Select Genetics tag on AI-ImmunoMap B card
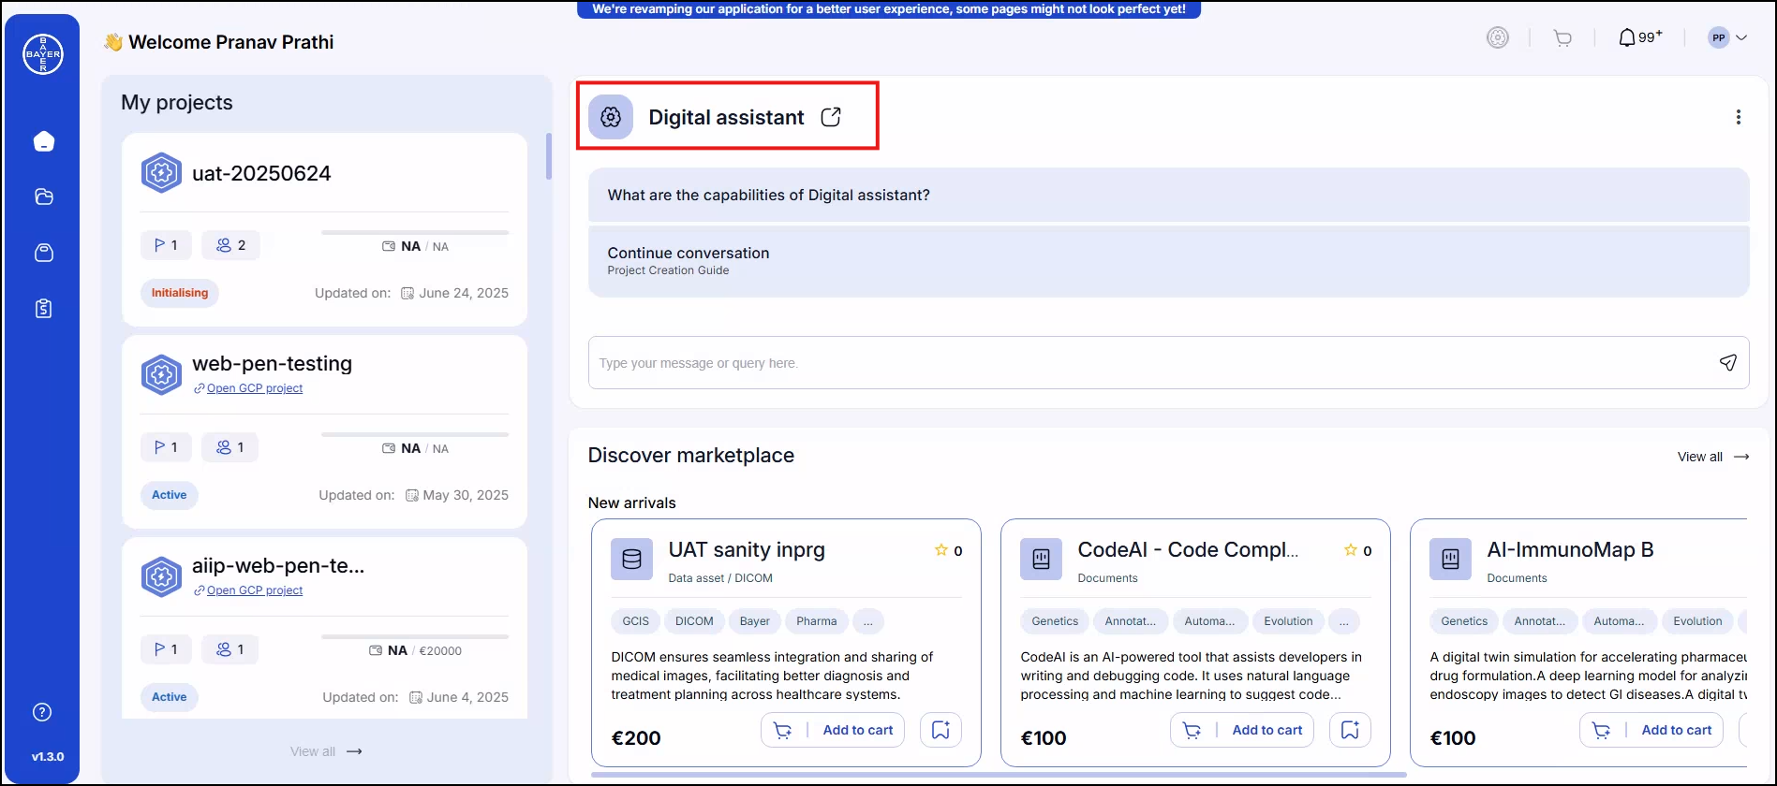1777x786 pixels. pyautogui.click(x=1464, y=621)
